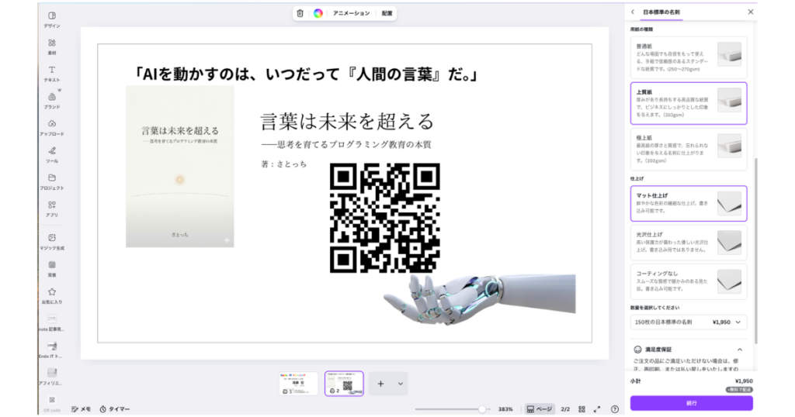Click the multicolor color picker circle
795x417 pixels.
coord(318,13)
